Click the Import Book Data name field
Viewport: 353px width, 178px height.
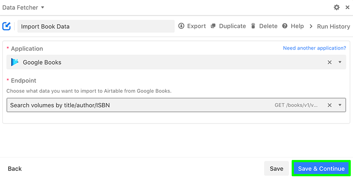coord(96,26)
